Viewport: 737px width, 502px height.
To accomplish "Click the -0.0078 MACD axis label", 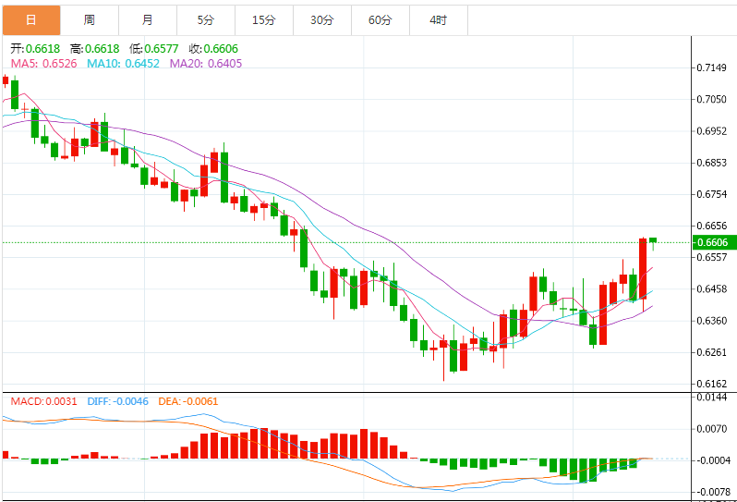I will coord(713,492).
